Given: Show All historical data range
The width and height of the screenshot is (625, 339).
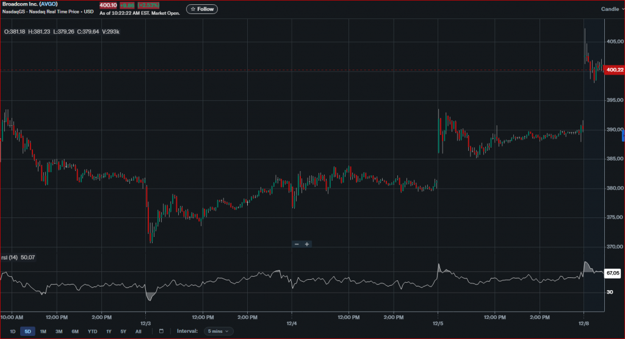Looking at the screenshot, I should coord(139,331).
